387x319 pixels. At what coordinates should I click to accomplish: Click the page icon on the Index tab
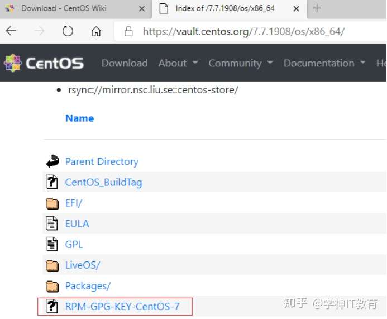[x=164, y=8]
